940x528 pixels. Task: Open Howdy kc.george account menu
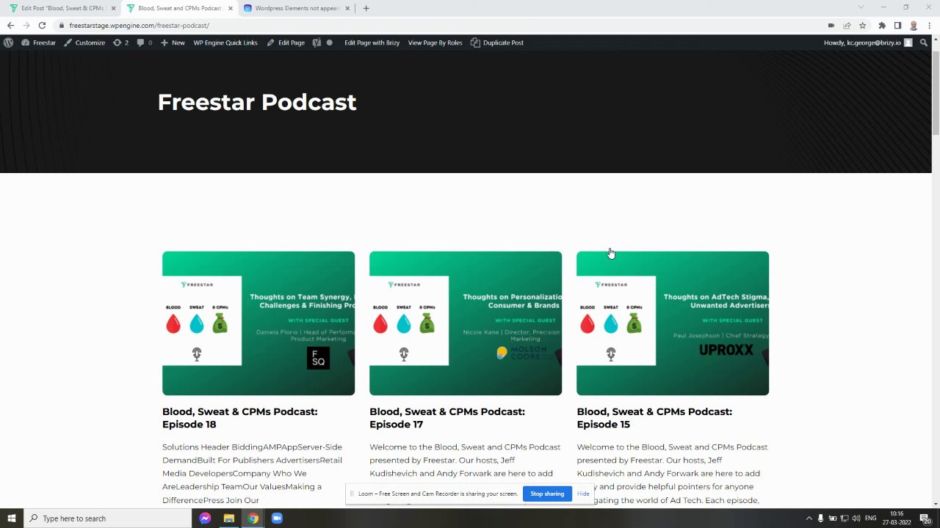868,43
